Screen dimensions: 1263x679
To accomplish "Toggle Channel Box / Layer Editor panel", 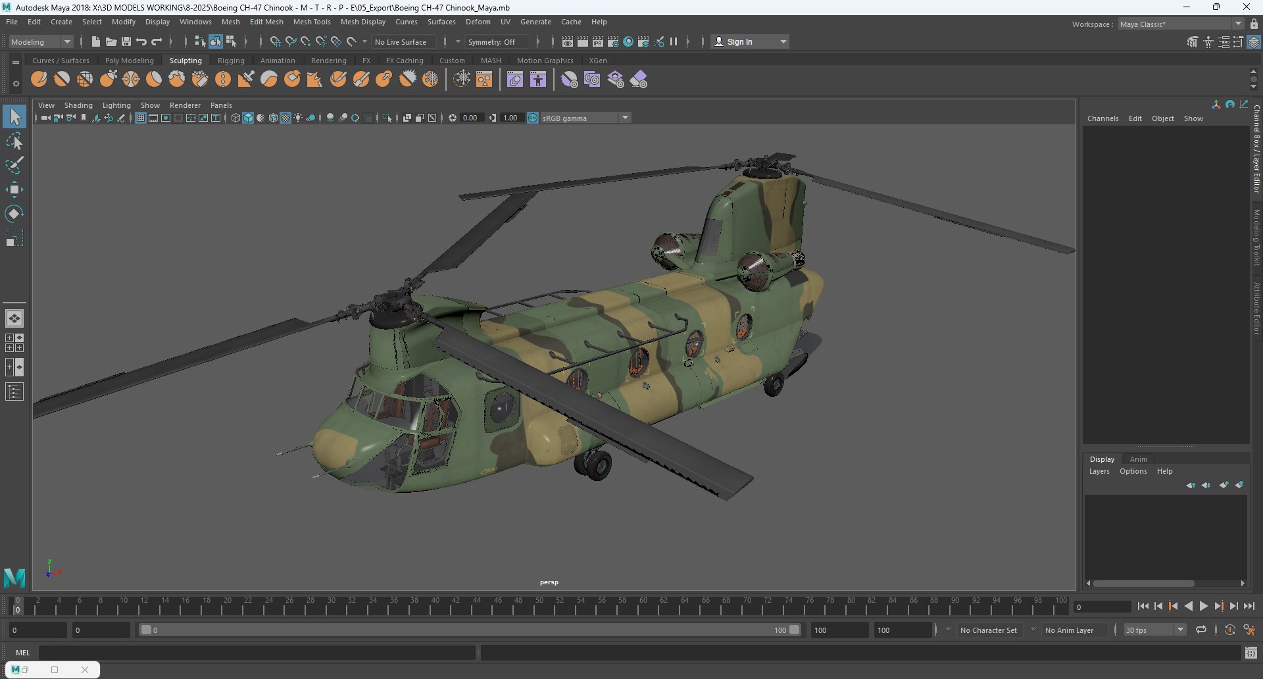I will (x=1254, y=42).
